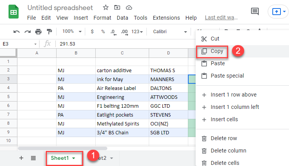Open the 123 number format dropdown
The height and width of the screenshot is (166, 289).
[137, 32]
